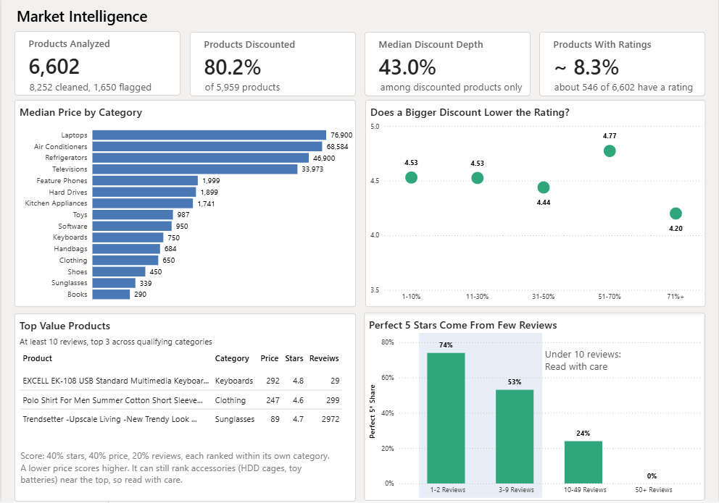This screenshot has width=719, height=503.
Task: Click the 71%+ axis label
Action: (x=676, y=297)
